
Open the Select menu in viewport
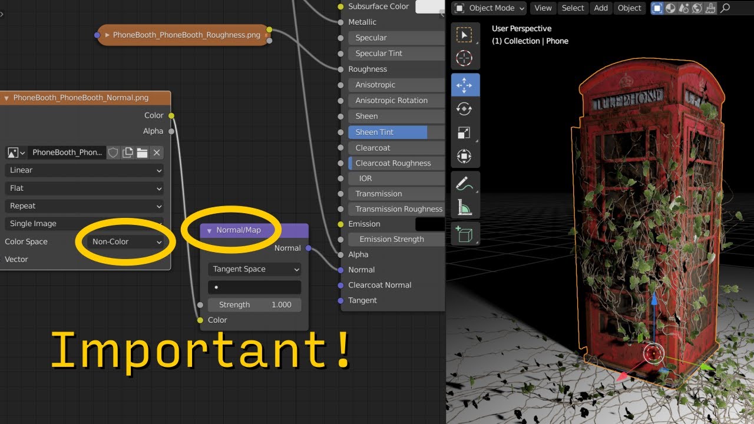[x=573, y=8]
